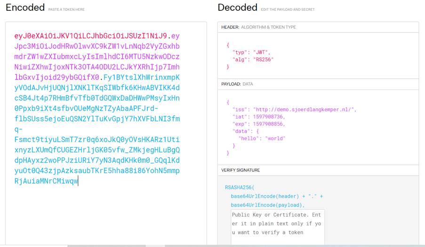Click the blue signature segment of the token
425x247 pixels.
point(97,129)
